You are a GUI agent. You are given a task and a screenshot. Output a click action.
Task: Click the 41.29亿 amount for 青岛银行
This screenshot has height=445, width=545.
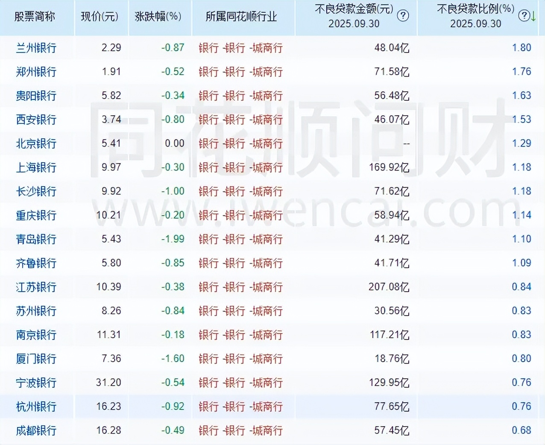(392, 239)
